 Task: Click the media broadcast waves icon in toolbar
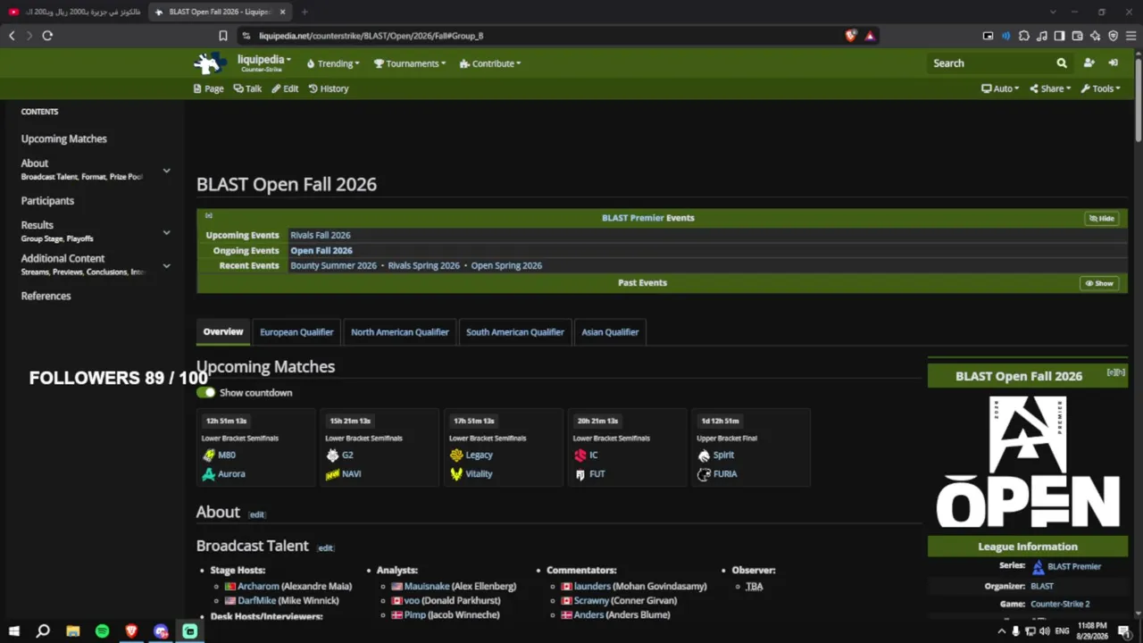pyautogui.click(x=1006, y=36)
